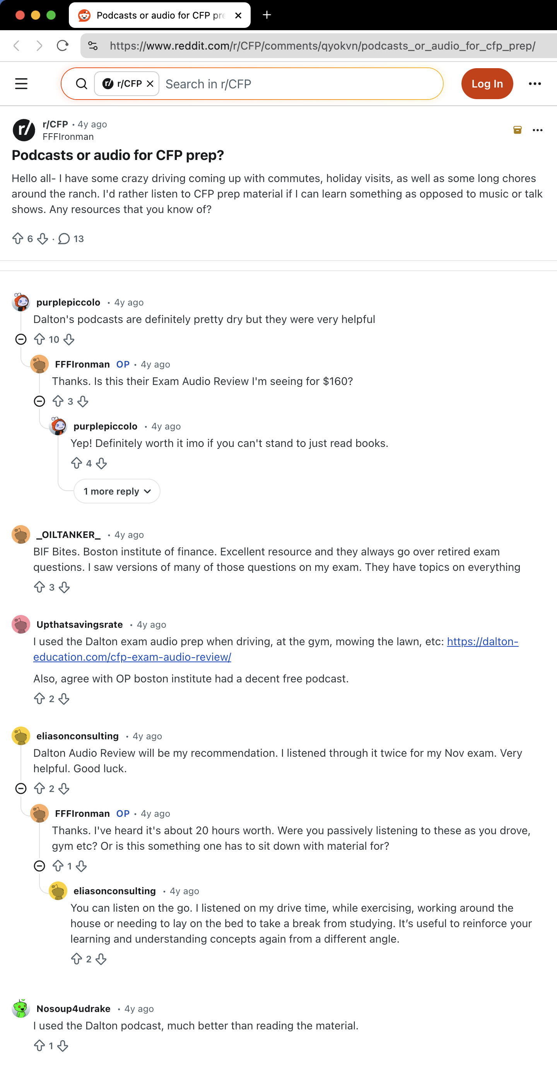Downvote _OILTANKER_'s comment

(64, 587)
